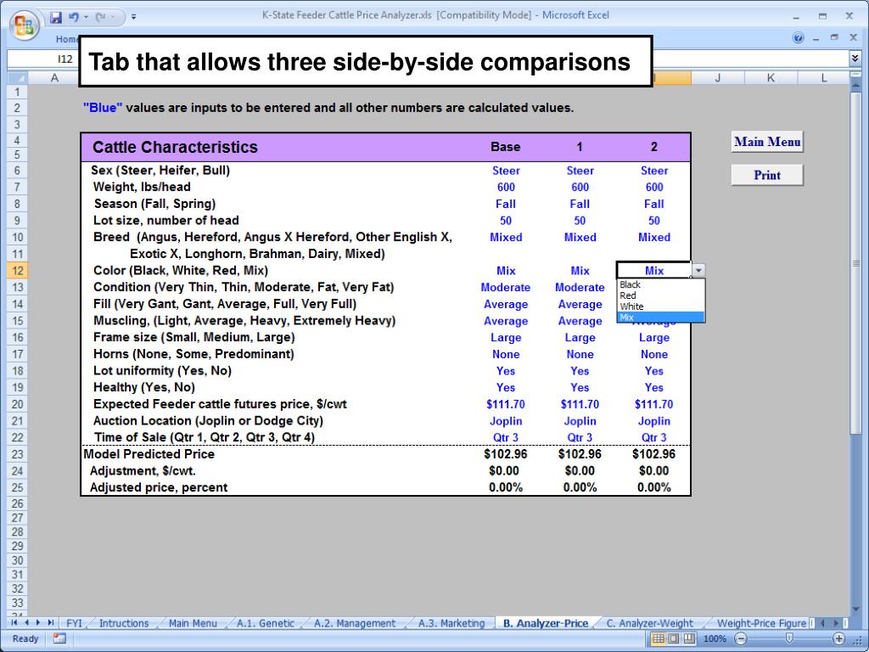Open the A.3. Marketing sheet tab
Viewport: 869px width, 652px height.
(451, 623)
